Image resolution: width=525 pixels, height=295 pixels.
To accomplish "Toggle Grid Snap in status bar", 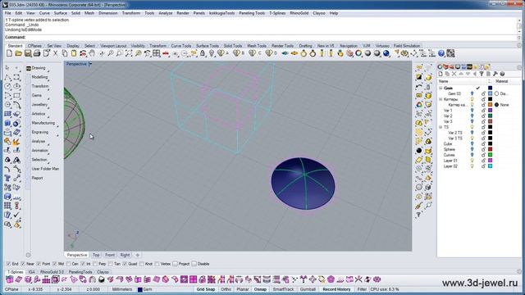I will (x=206, y=289).
